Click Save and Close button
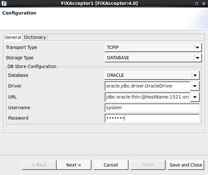 [x=186, y=165]
